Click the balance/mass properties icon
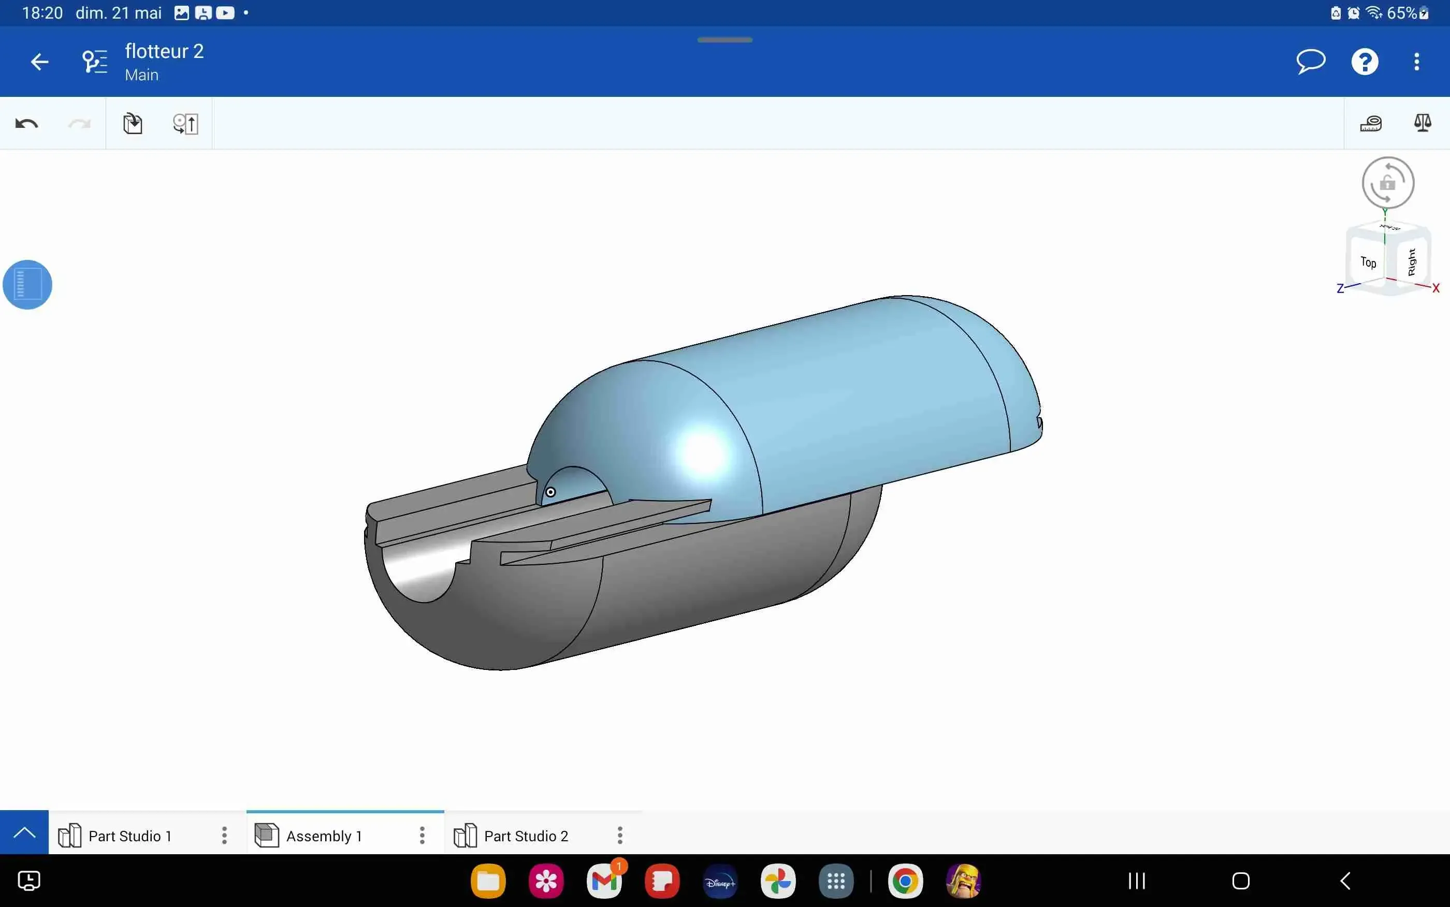 [1423, 123]
